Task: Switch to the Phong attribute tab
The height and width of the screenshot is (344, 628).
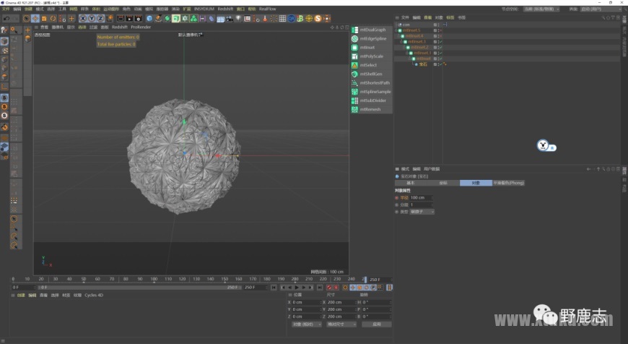Action: [x=508, y=183]
